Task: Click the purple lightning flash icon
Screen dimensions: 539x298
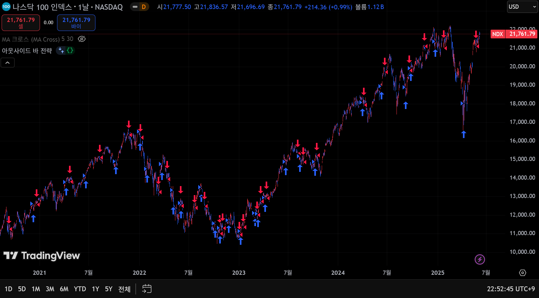Action: (x=480, y=259)
